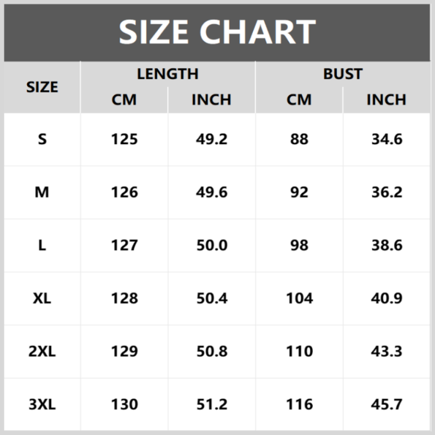Click the 49.6 inch length value
Image resolution: width=435 pixels, height=435 pixels.
pyautogui.click(x=212, y=192)
